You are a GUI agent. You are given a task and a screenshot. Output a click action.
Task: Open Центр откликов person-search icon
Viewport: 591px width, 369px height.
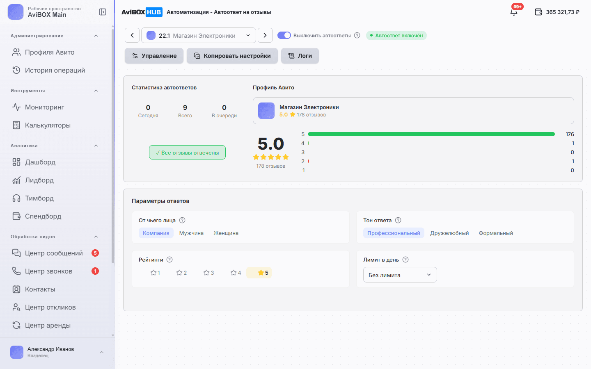click(x=16, y=307)
